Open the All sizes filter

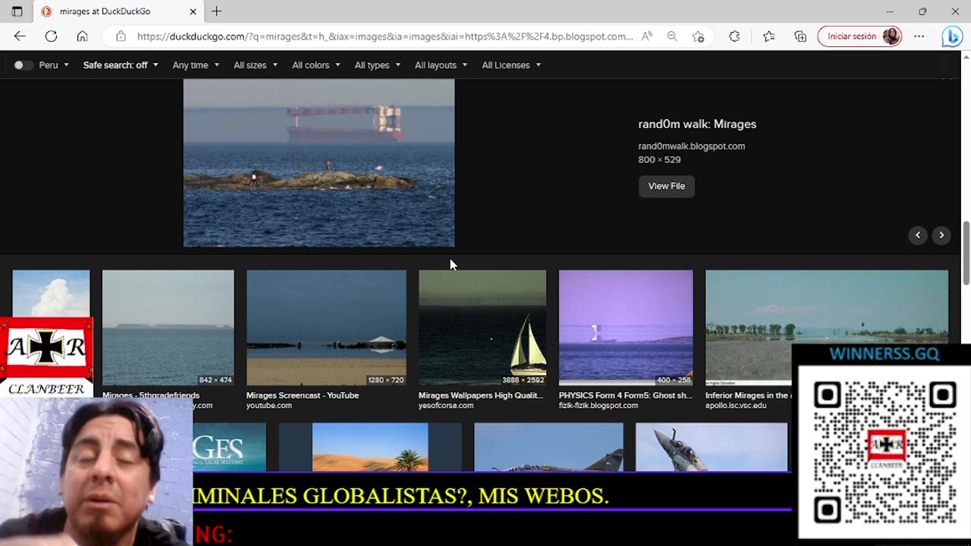pos(256,65)
